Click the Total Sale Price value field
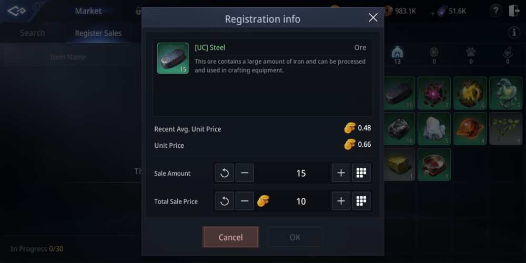 [301, 201]
